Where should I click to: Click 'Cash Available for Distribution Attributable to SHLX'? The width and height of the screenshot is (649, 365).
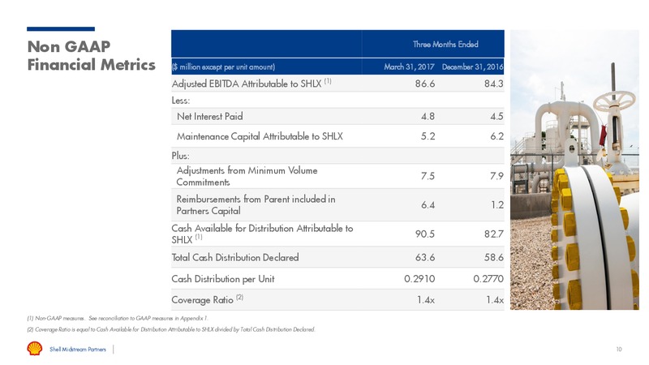[262, 234]
